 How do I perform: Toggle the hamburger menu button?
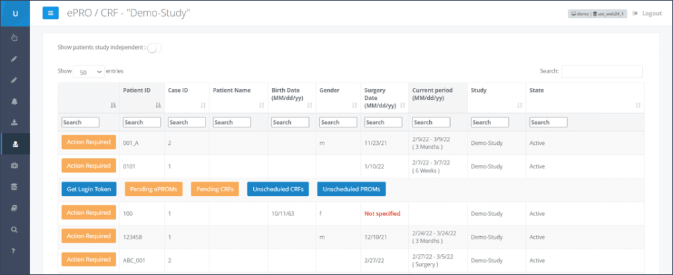click(x=51, y=13)
